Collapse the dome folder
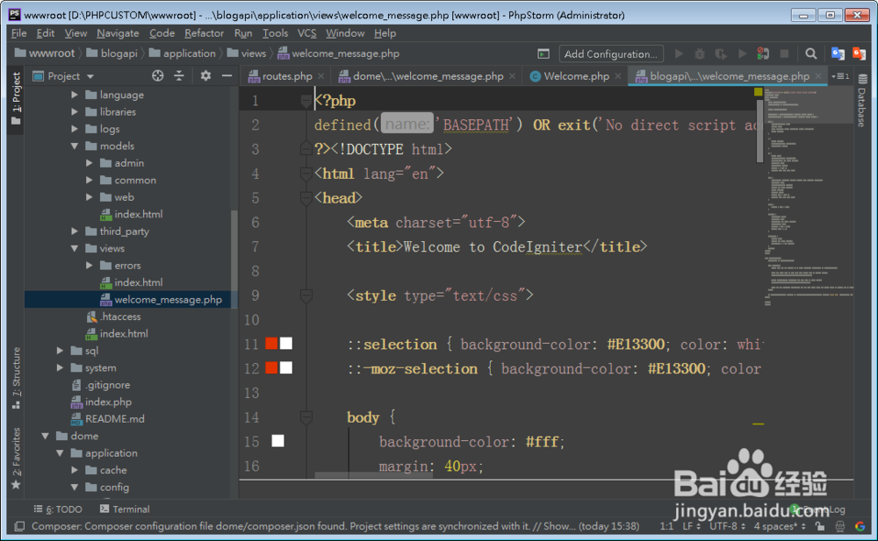The image size is (878, 541). pos(46,436)
